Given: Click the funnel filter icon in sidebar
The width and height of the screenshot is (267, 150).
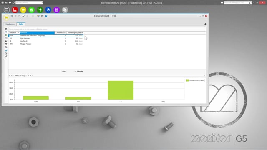Looking at the screenshot, I should tap(6, 44).
